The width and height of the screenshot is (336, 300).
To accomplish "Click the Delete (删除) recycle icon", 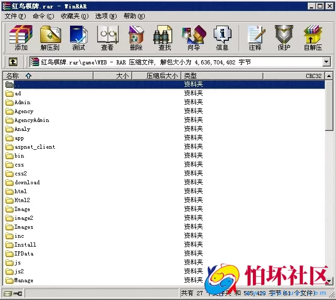I will [136, 38].
